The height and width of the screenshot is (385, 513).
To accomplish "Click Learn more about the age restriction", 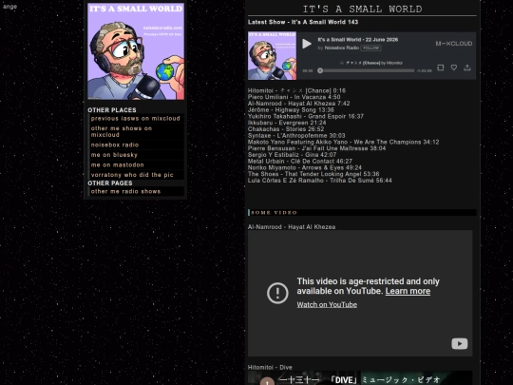I will click(x=408, y=291).
